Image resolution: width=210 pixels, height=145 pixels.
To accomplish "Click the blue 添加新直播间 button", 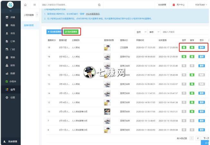I will coord(55,32).
